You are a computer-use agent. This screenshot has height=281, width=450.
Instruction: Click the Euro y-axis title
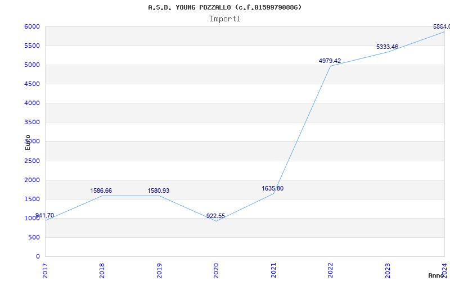28,142
